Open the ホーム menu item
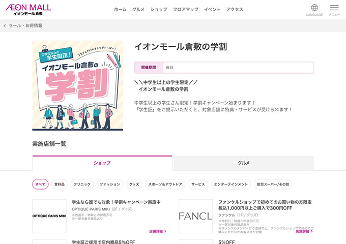Viewport: 346px width, 244px height. (120, 10)
